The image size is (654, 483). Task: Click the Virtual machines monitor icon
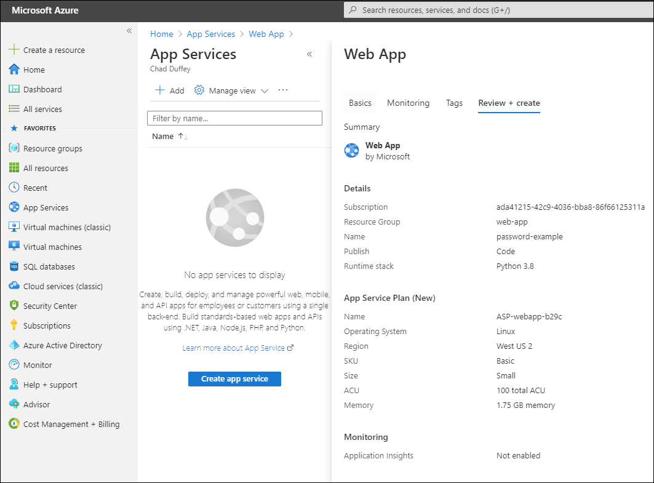coord(14,247)
